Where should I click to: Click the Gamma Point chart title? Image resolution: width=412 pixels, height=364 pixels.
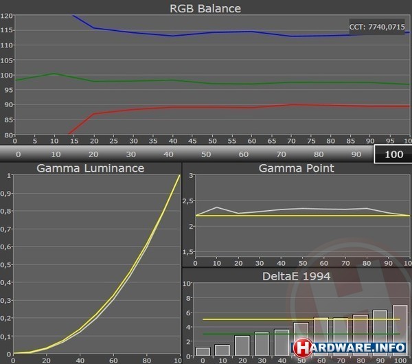(297, 168)
